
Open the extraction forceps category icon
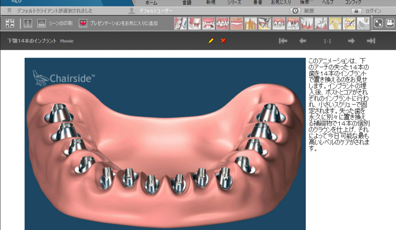tap(265, 23)
